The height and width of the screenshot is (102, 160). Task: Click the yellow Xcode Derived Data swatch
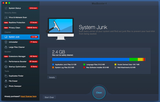click(115, 64)
